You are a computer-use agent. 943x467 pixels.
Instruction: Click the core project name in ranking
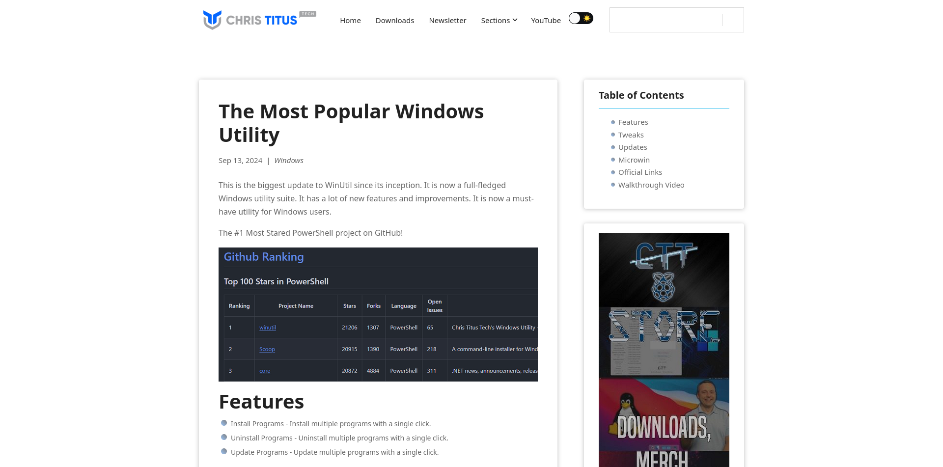click(x=265, y=371)
